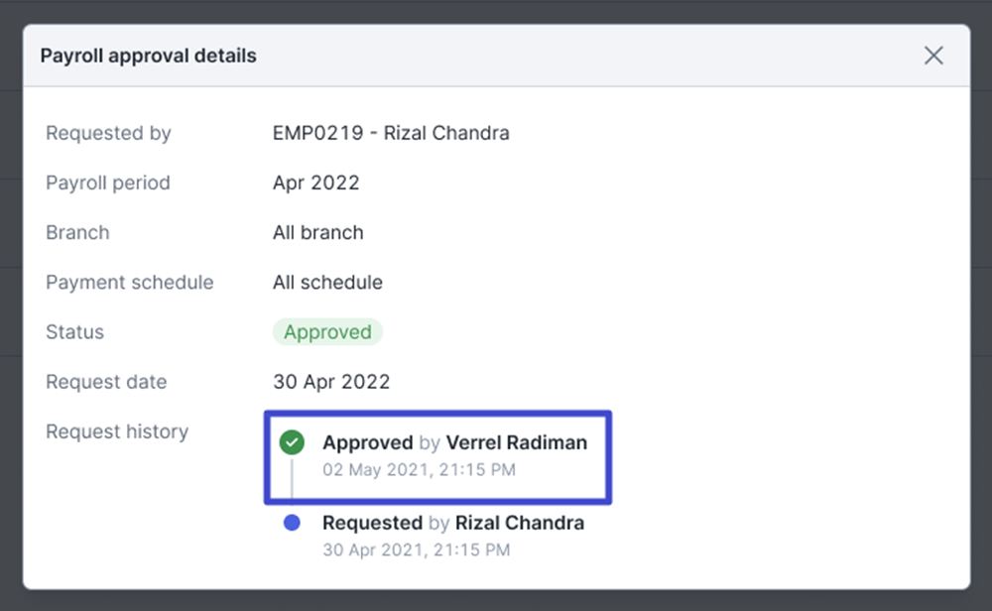Select the Verrel Radiman approver name
The width and height of the screenshot is (992, 611).
(516, 443)
